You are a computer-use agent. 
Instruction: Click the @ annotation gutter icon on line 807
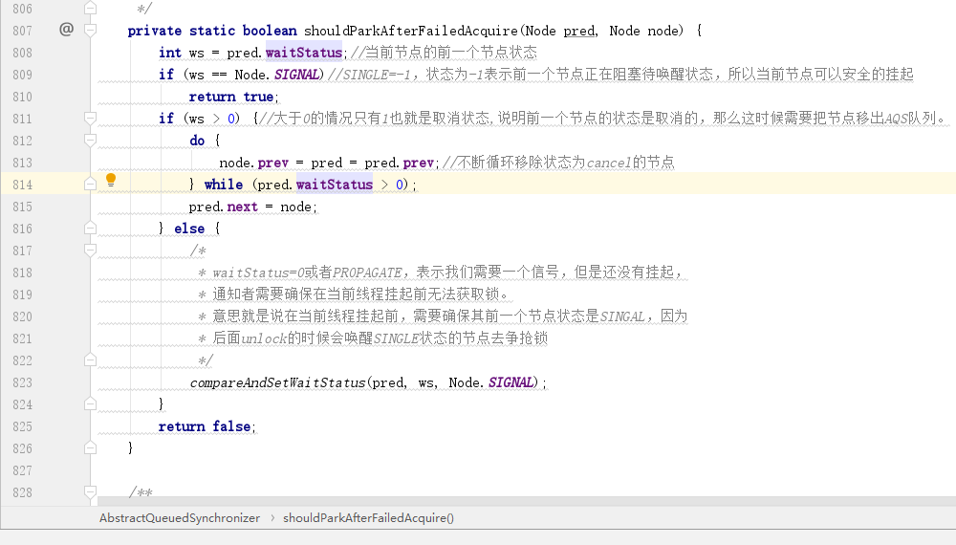(x=67, y=30)
